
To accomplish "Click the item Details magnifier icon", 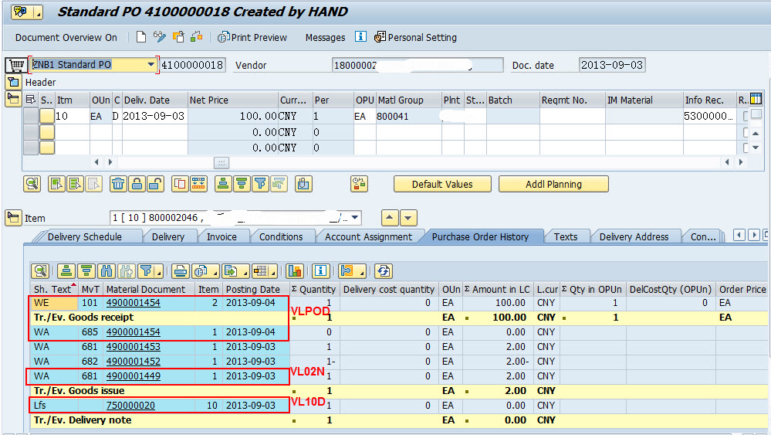I will [x=32, y=184].
